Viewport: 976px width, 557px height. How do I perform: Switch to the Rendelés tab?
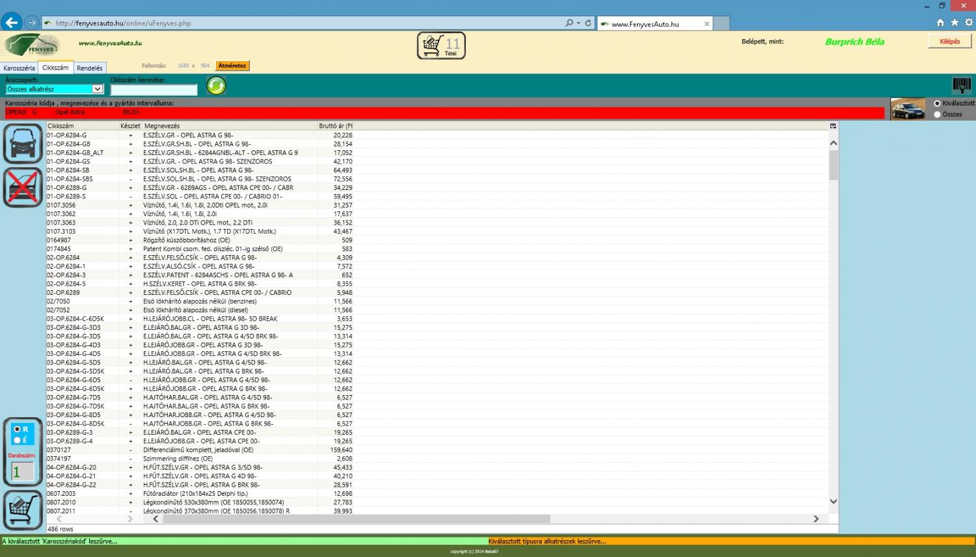[90, 68]
